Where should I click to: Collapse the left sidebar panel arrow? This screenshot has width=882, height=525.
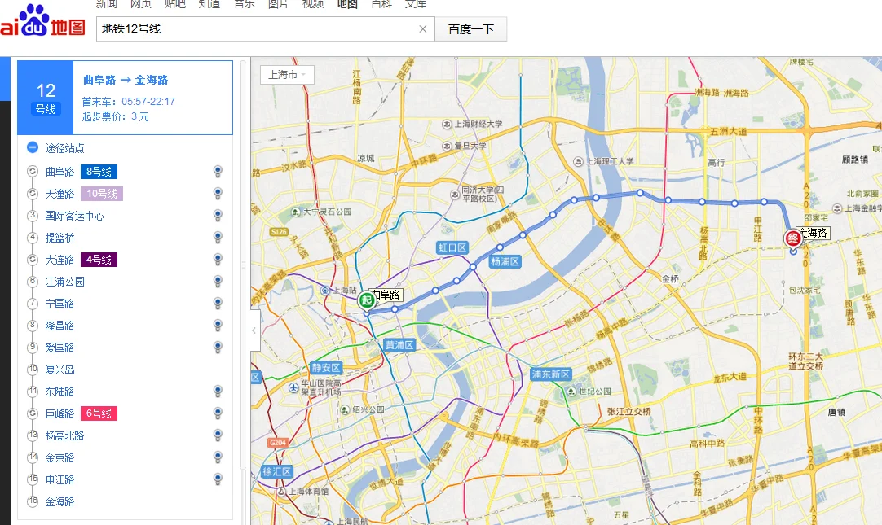(x=254, y=330)
